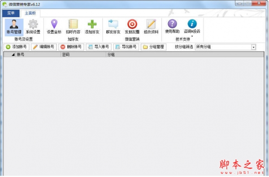The image size is (269, 177).
Task: Expand the small arrow under 技术支持 group
Action: [x=192, y=36]
